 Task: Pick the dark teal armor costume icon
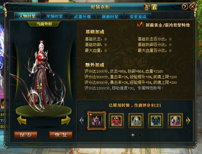point(156,121)
